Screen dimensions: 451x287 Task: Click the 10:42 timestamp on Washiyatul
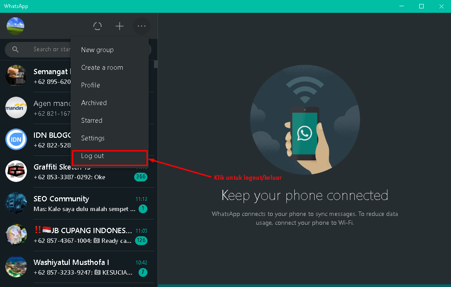click(141, 263)
